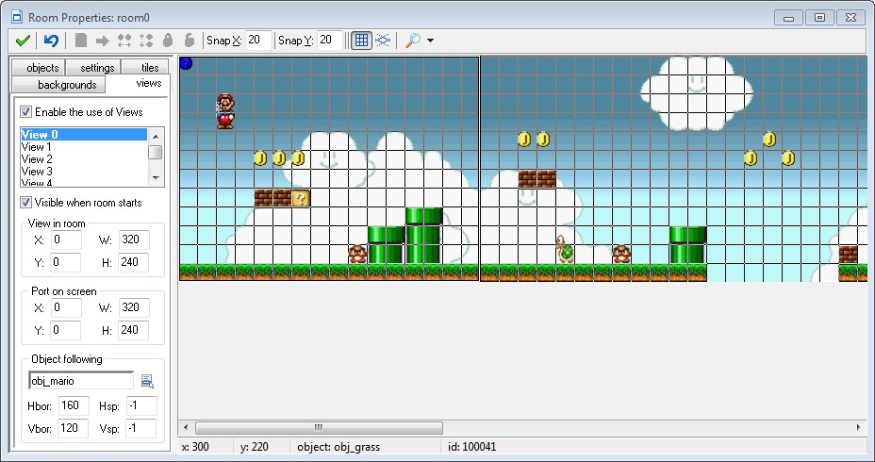Click the shift instances arrow icon
Screen dimensions: 875x462
tap(102, 41)
